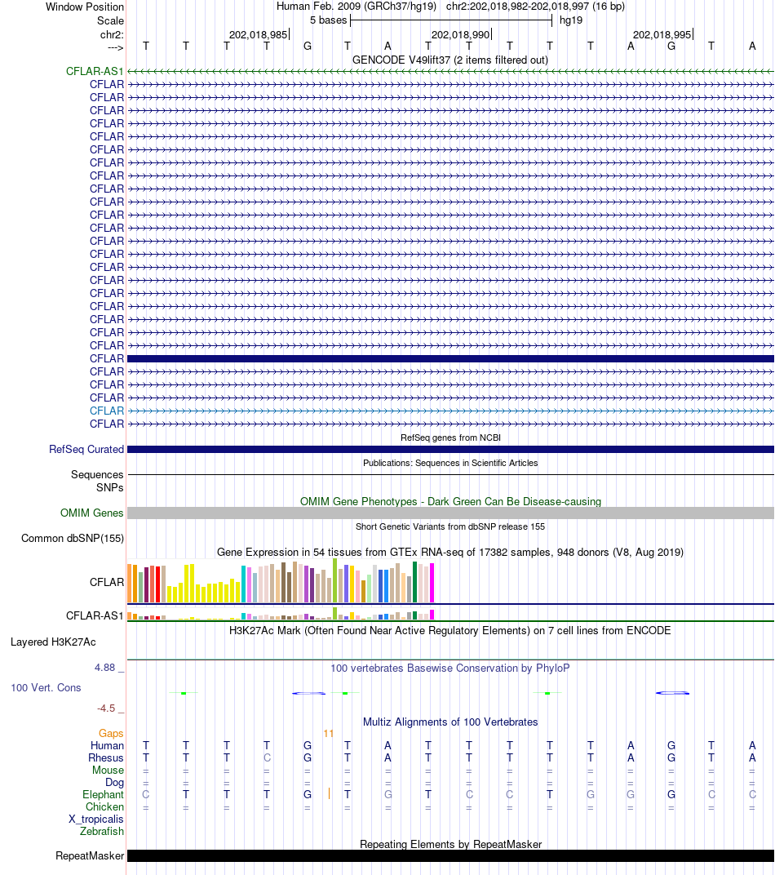
Task: Click the '--->' base sequence direction arrow
Action: [x=115, y=48]
